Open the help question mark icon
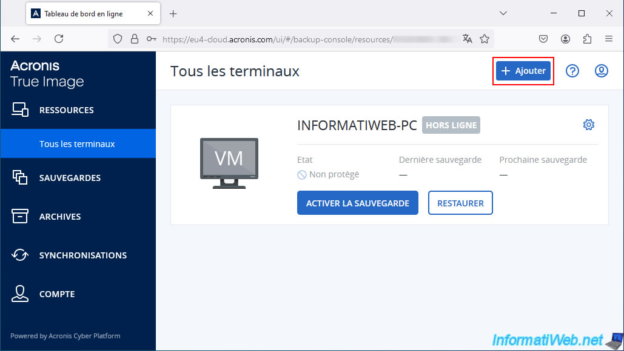This screenshot has height=351, width=624. pos(572,71)
